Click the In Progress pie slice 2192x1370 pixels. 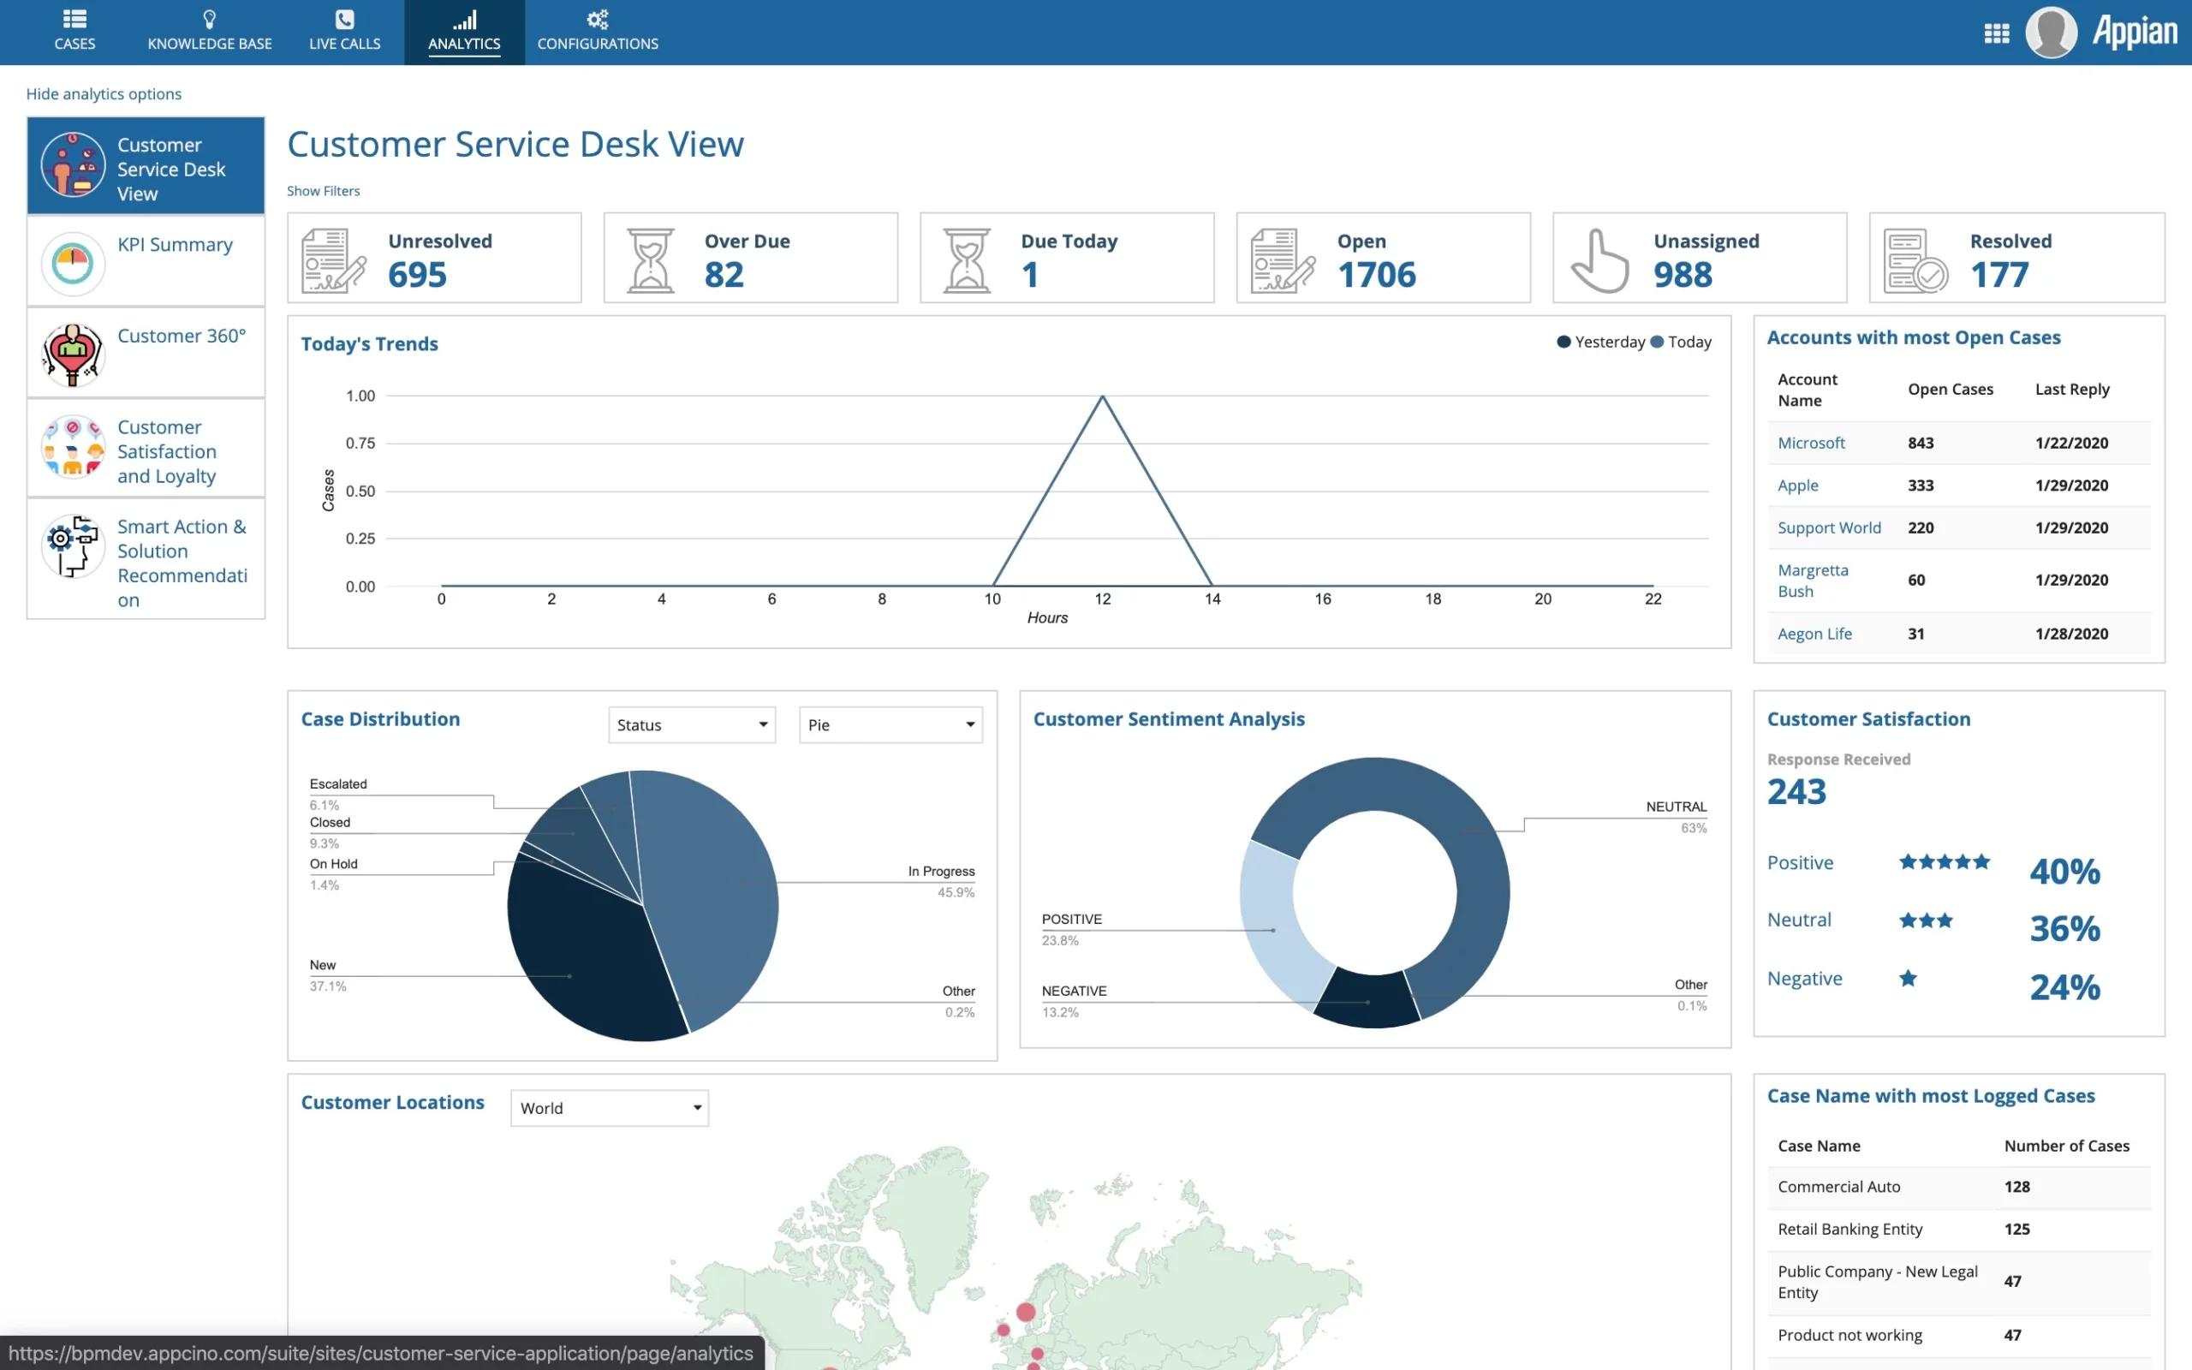[x=716, y=888]
